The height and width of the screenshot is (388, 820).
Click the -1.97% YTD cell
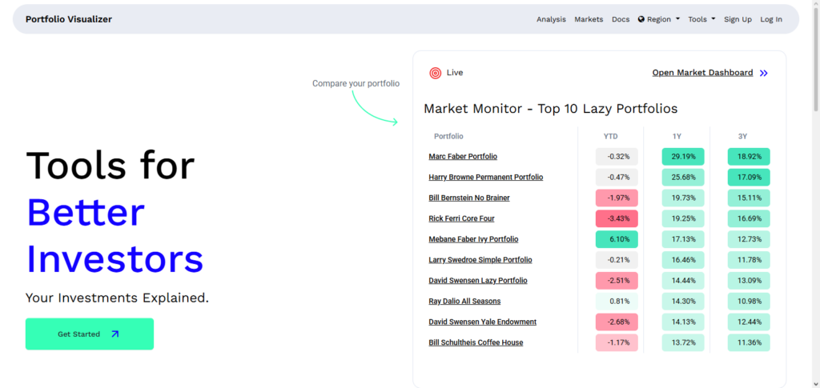(617, 198)
